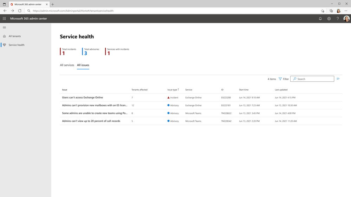The height and width of the screenshot is (197, 351).
Task: Go to All tenants in sidebar
Action: (14, 36)
